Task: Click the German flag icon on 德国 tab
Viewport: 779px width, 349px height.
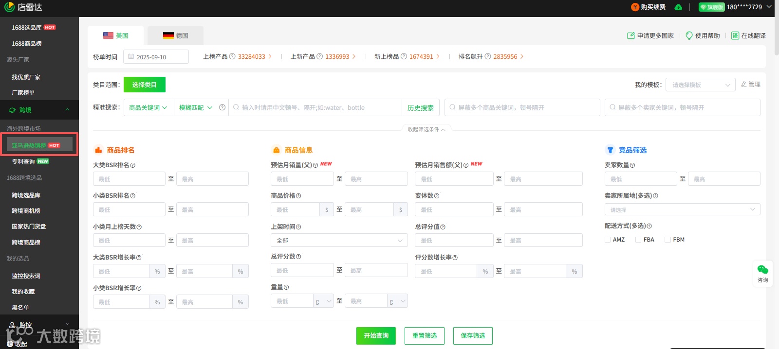Action: (x=168, y=35)
